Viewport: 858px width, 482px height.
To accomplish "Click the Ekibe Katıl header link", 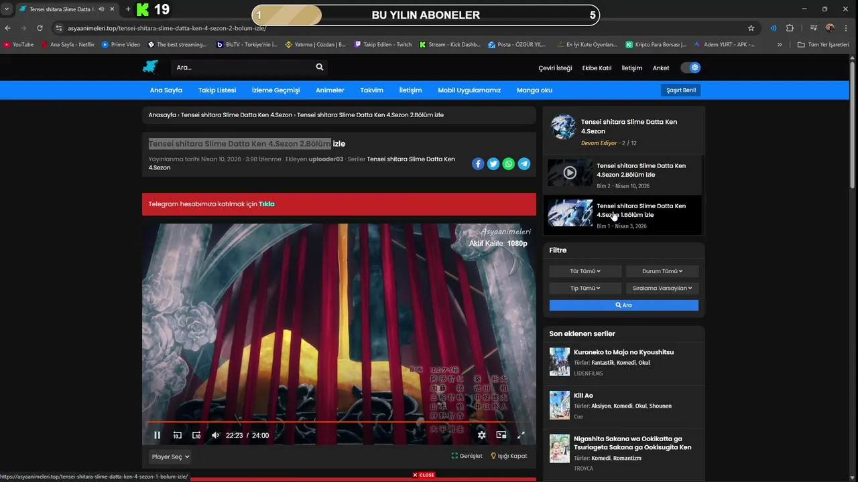I will 597,68.
